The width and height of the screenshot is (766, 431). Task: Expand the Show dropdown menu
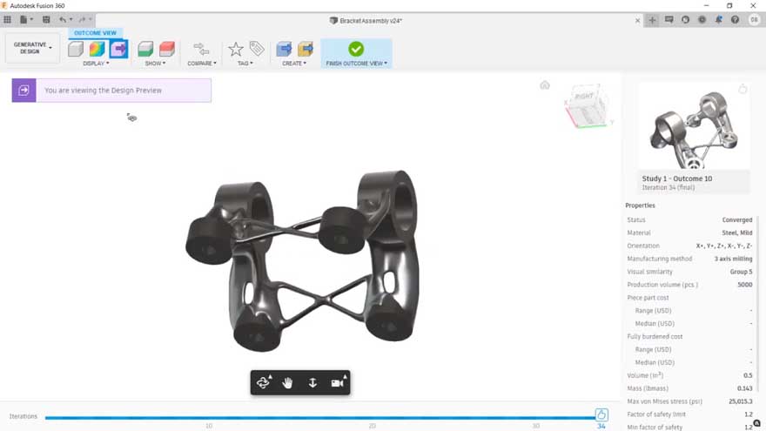pyautogui.click(x=155, y=64)
